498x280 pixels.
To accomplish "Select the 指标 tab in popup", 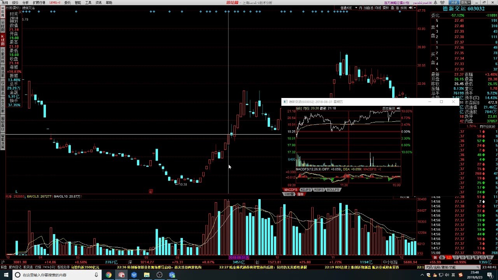I will [x=300, y=194].
